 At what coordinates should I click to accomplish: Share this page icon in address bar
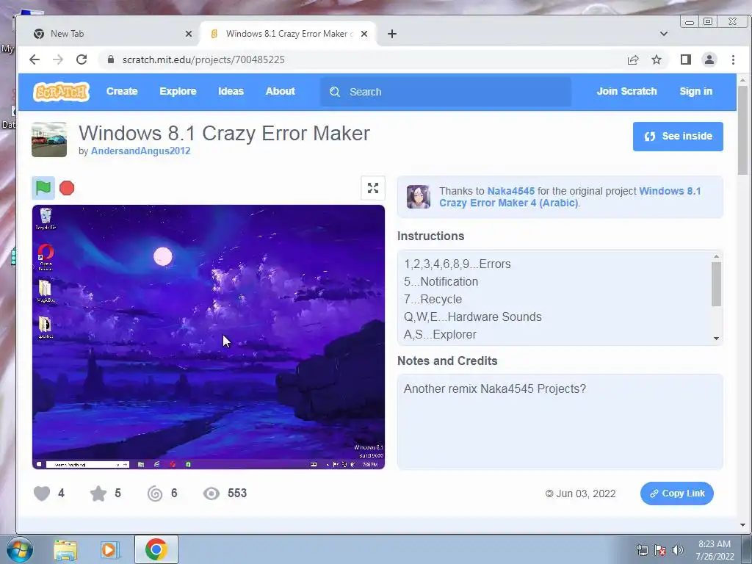tap(632, 59)
